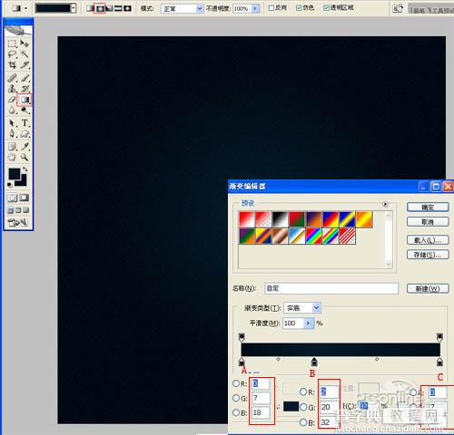Toggle the 透明区域 transparency checkbox

click(x=326, y=8)
